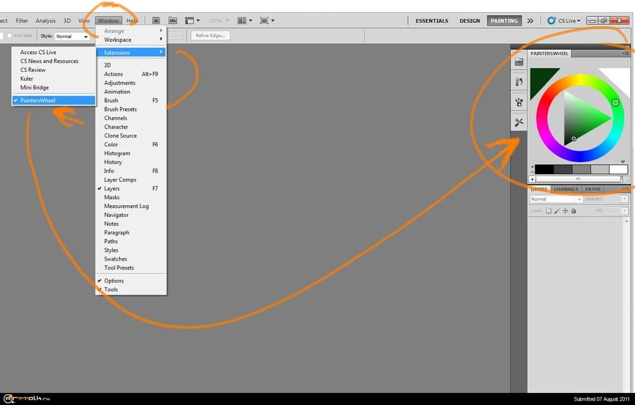Click the left arrow of the PaintersWheel scrollbar
The width and height of the screenshot is (635, 405).
[533, 179]
